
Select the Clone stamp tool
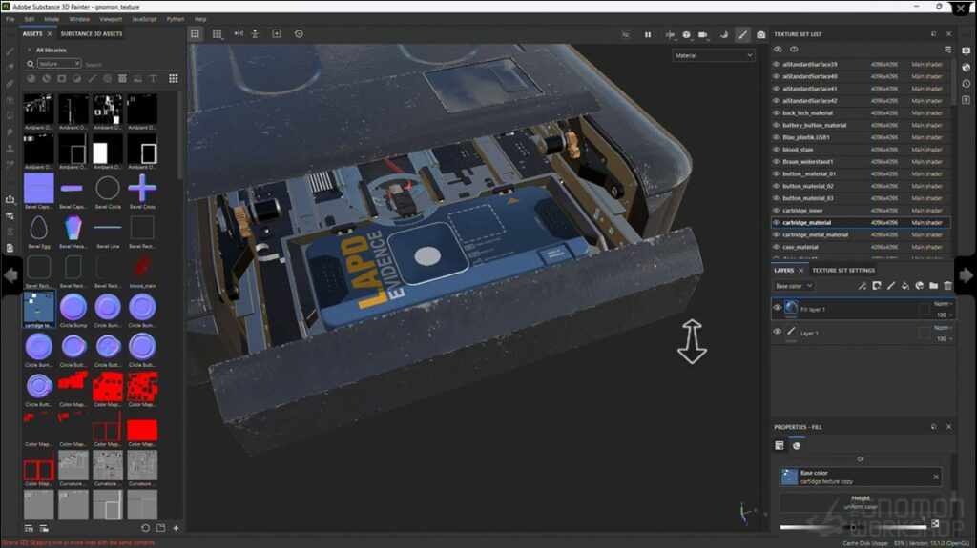10,149
